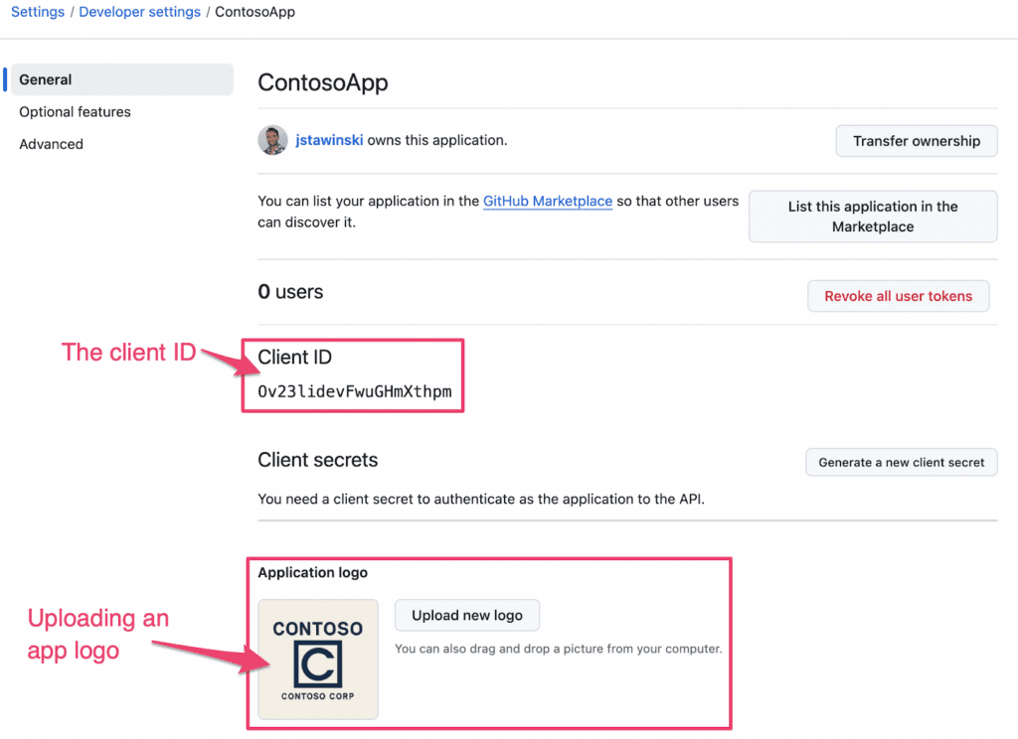The width and height of the screenshot is (1018, 739).
Task: Revoke all user tokens
Action: 898,295
